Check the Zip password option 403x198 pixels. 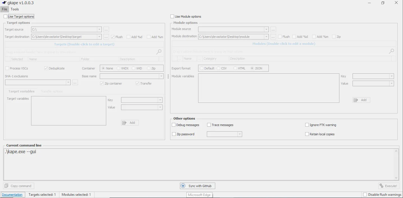pos(174,134)
